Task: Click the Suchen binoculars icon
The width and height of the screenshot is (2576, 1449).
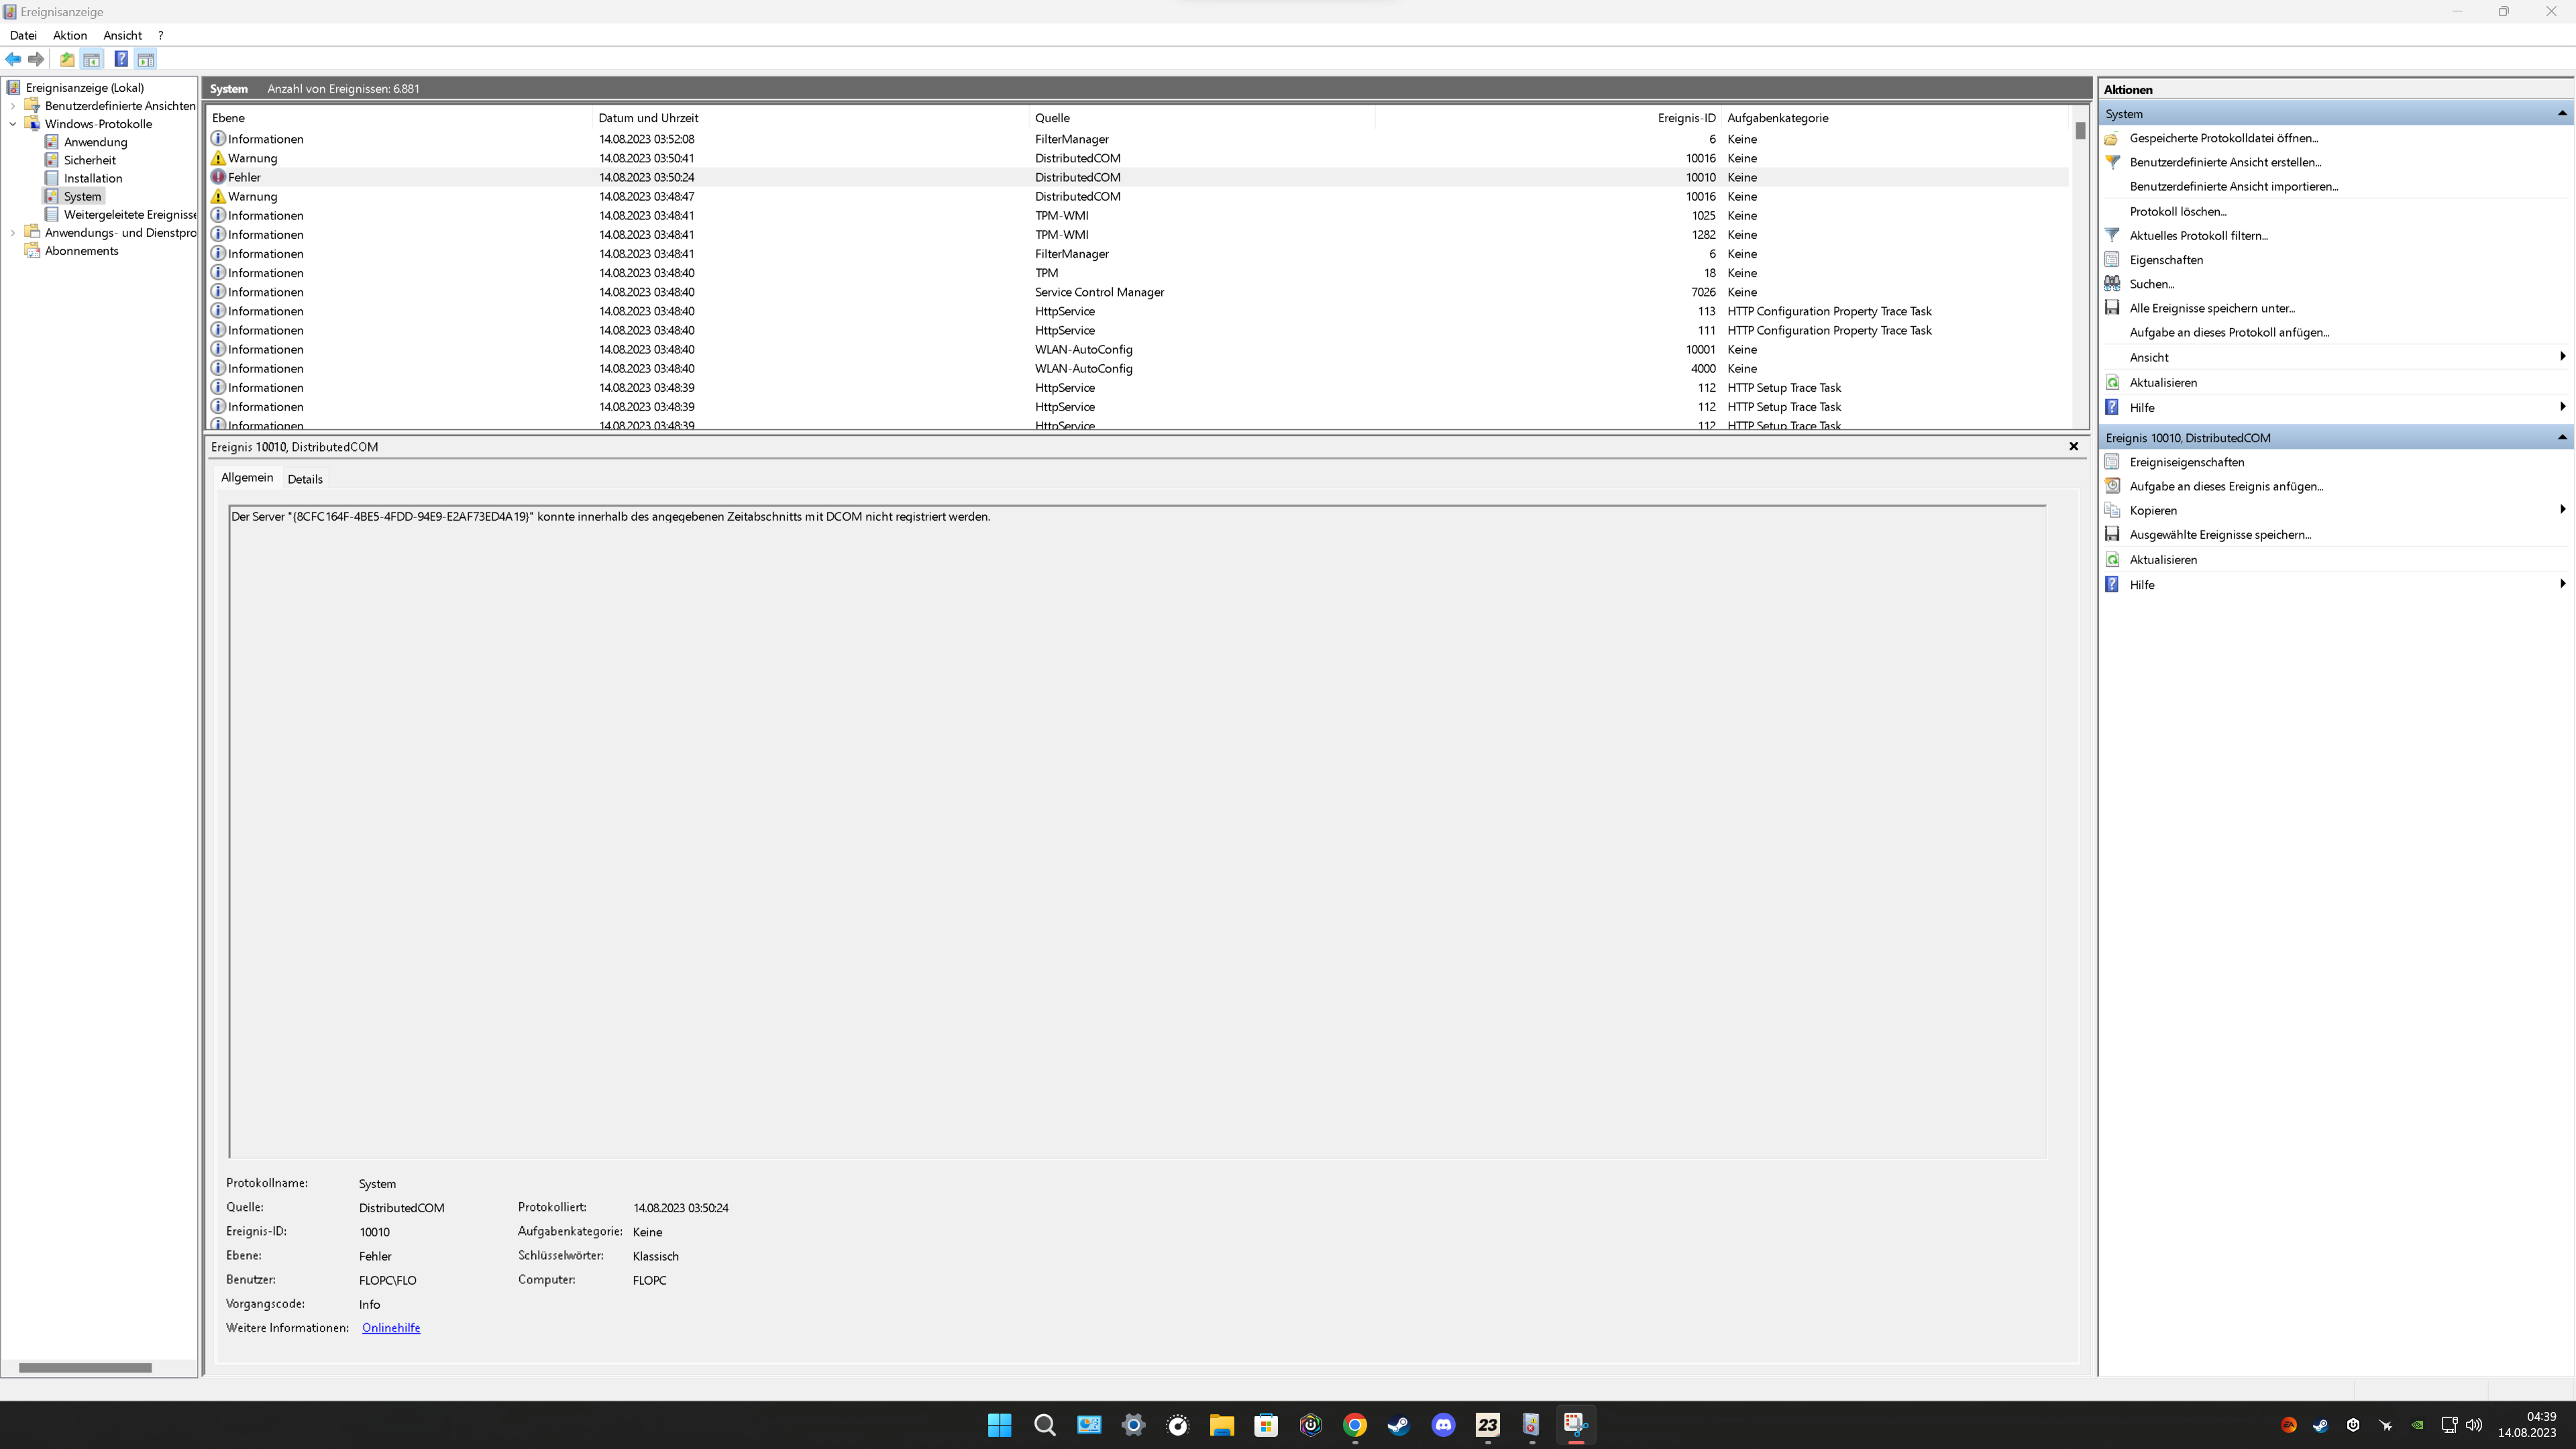Action: pos(2112,284)
